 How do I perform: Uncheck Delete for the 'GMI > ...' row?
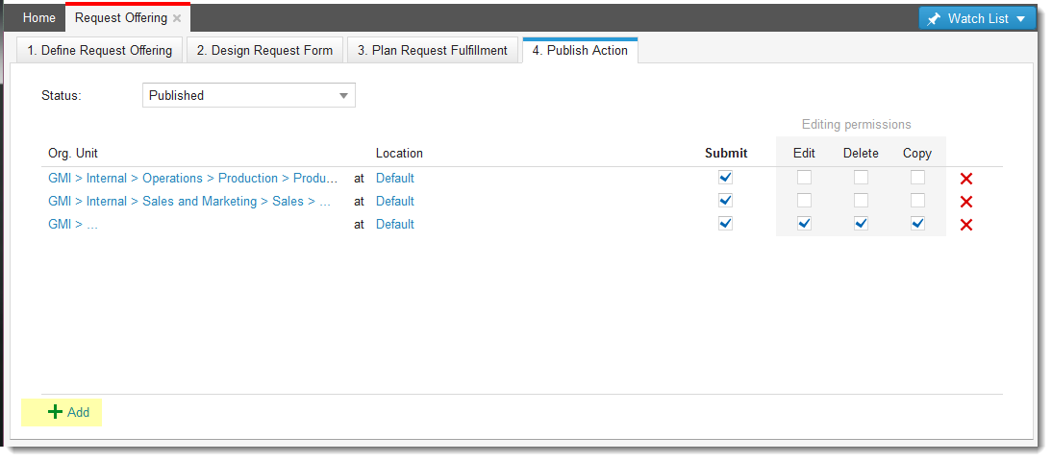pyautogui.click(x=861, y=223)
